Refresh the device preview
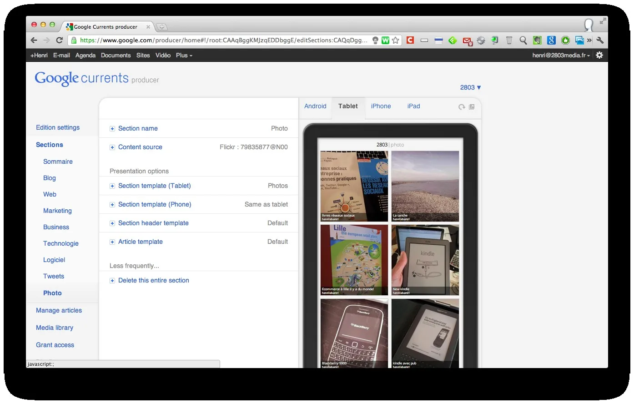 coord(462,107)
